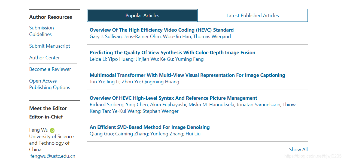Select author Hui Liu

[x=193, y=134]
